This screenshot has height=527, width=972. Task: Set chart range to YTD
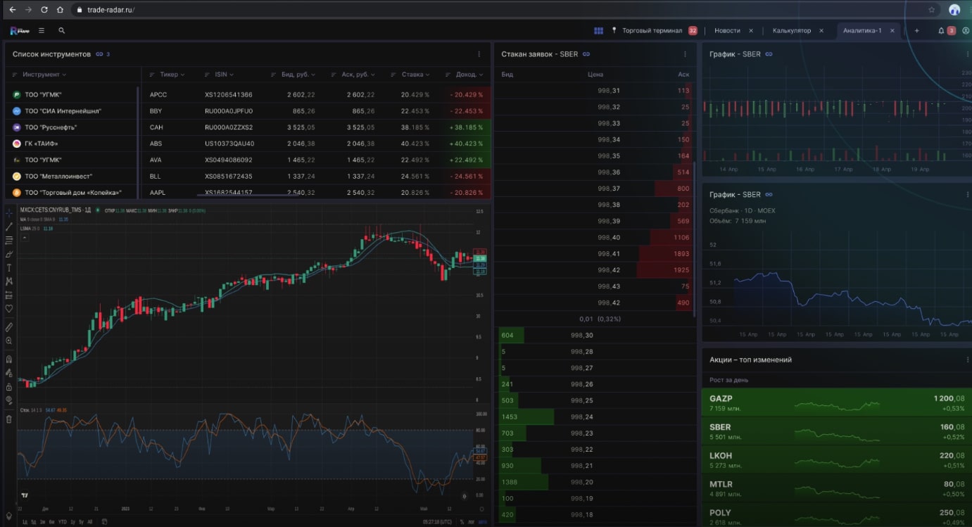pos(63,521)
